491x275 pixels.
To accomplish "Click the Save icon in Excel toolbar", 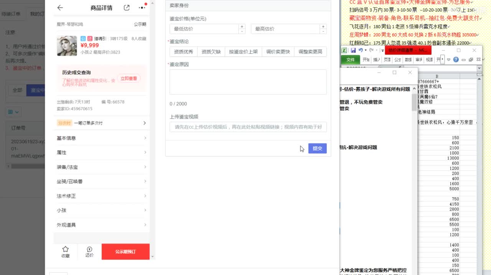I will click(x=354, y=50).
